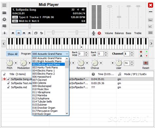This screenshot has width=155, height=128.
Task: Decrease Bank LSB value
Action: click(x=106, y=55)
